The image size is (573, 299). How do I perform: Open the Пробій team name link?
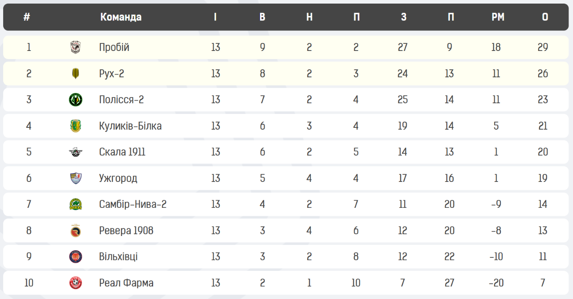(x=114, y=47)
